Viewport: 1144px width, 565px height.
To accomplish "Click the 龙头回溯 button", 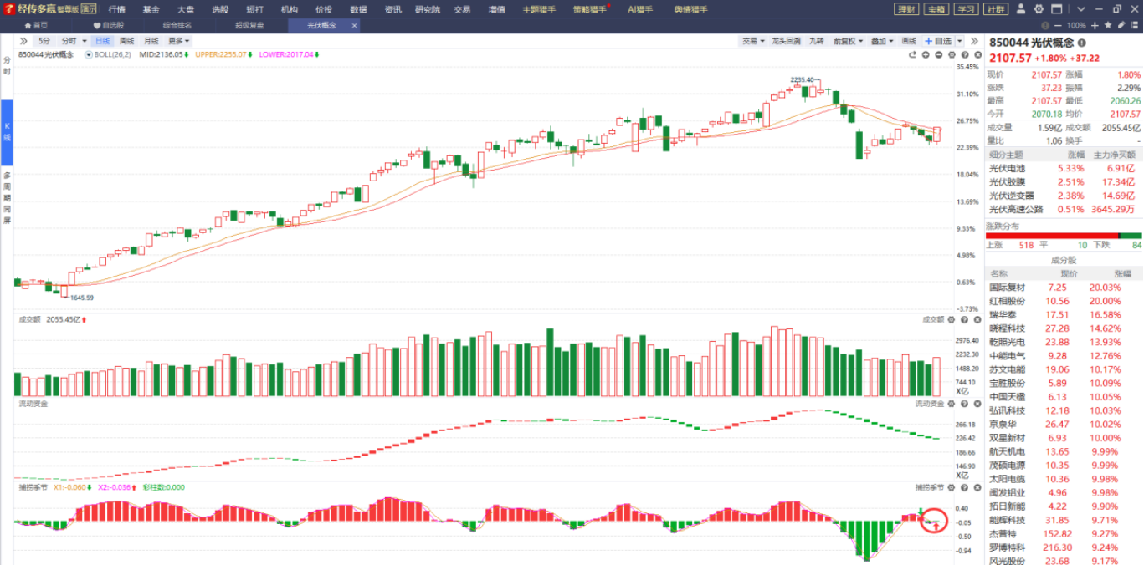I will pyautogui.click(x=786, y=41).
